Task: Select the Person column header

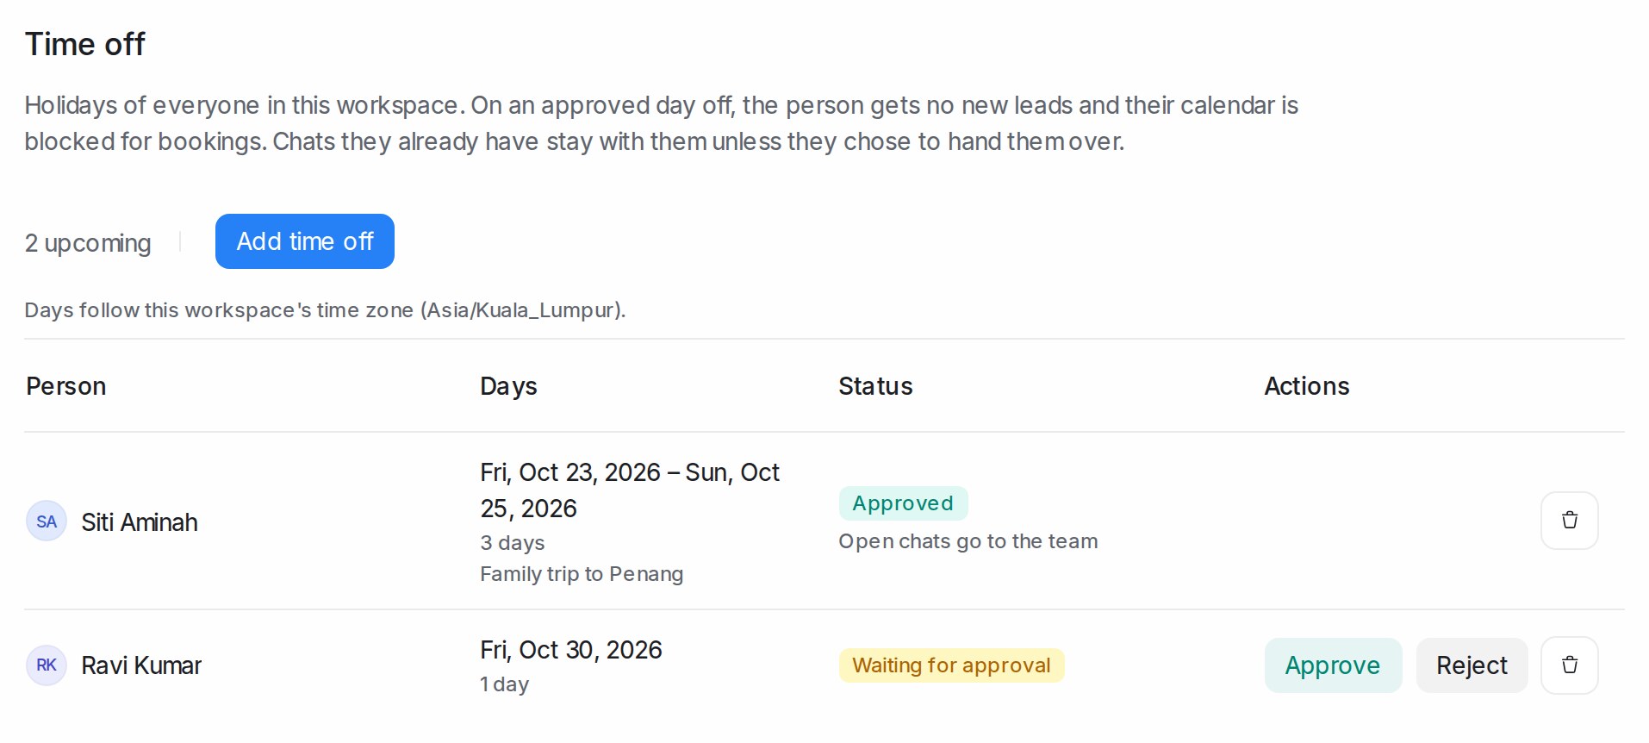Action: 66,386
